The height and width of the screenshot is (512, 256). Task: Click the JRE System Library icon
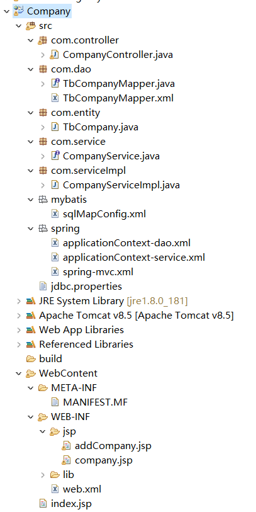pos(31,301)
